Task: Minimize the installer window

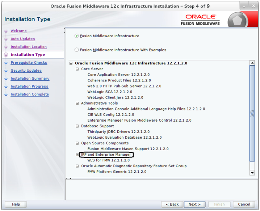Action: [244, 6]
